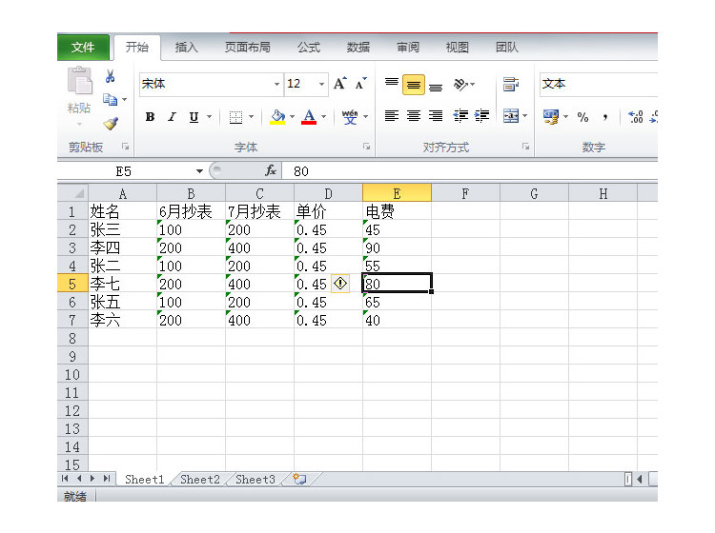Open the 公式 ribbon tab
The image size is (715, 533).
(308, 47)
